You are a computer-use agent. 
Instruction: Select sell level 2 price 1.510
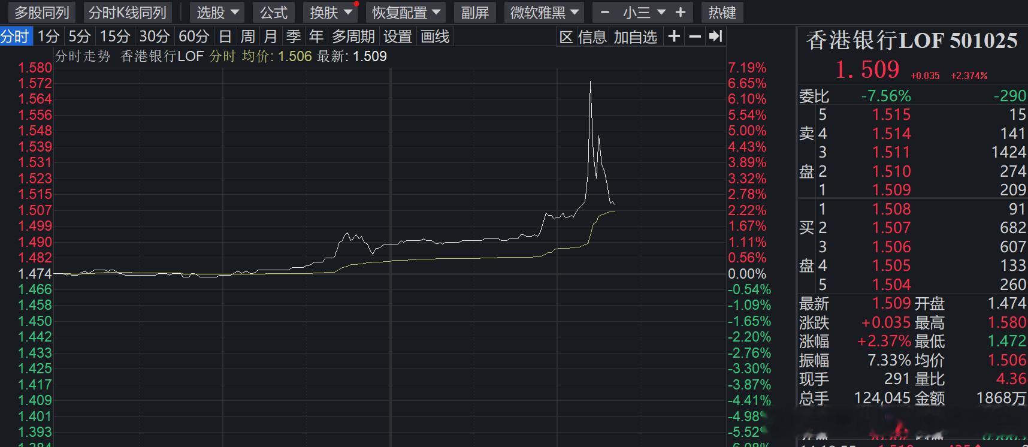891,171
